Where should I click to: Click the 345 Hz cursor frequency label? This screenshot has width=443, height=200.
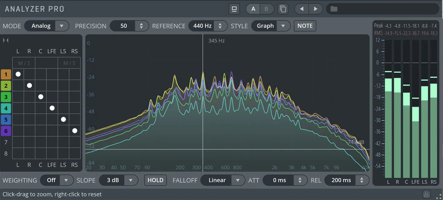click(x=216, y=41)
